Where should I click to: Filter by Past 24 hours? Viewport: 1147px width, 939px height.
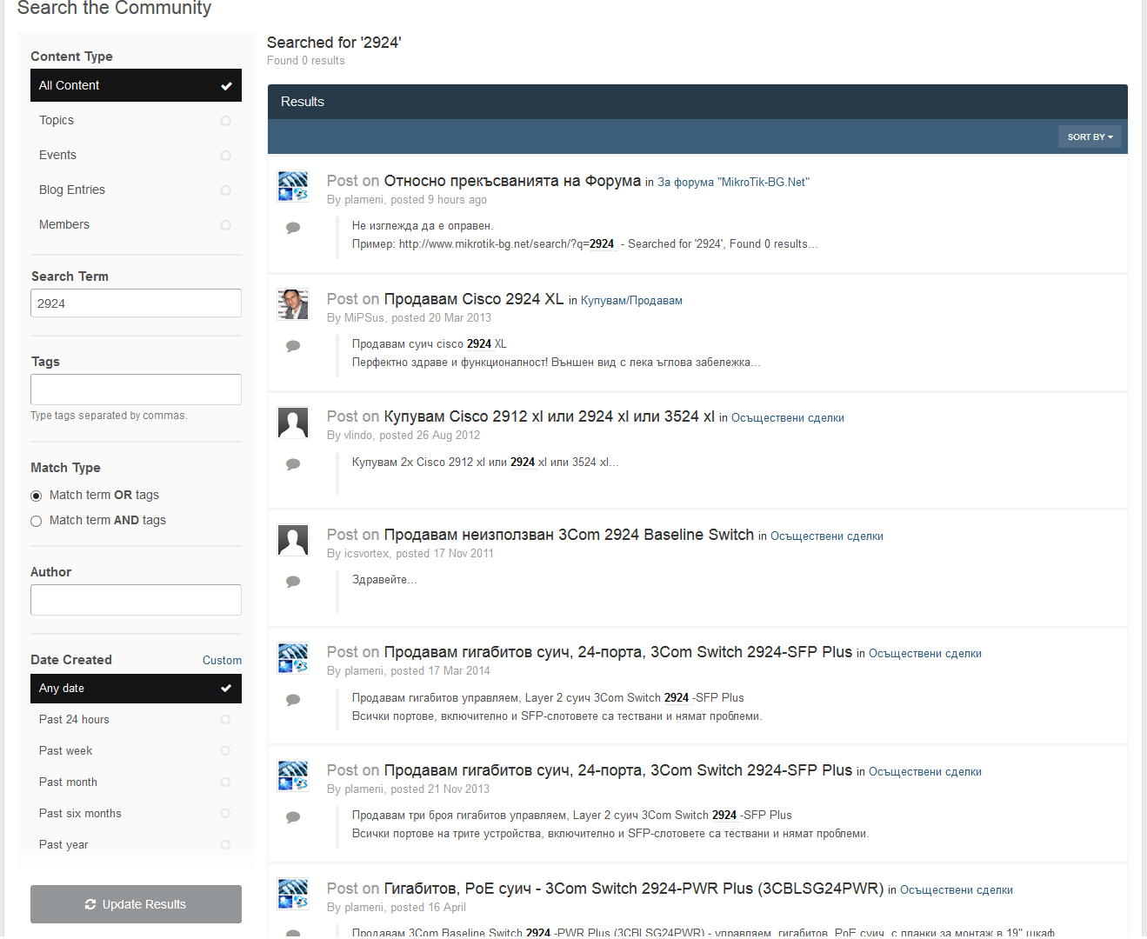pyautogui.click(x=135, y=720)
